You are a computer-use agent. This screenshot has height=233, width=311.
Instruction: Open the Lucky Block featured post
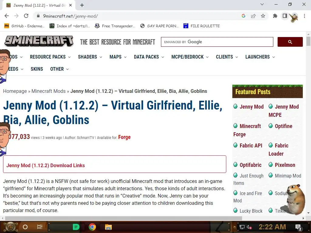[x=251, y=211]
